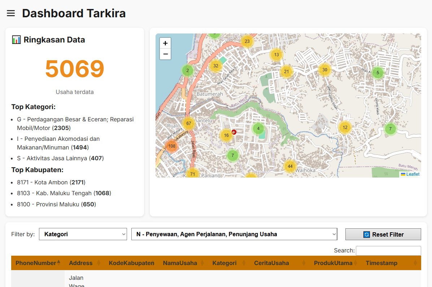Sort table by Timestamp column
Image resolution: width=432 pixels, height=287 pixels.
pyautogui.click(x=391, y=263)
